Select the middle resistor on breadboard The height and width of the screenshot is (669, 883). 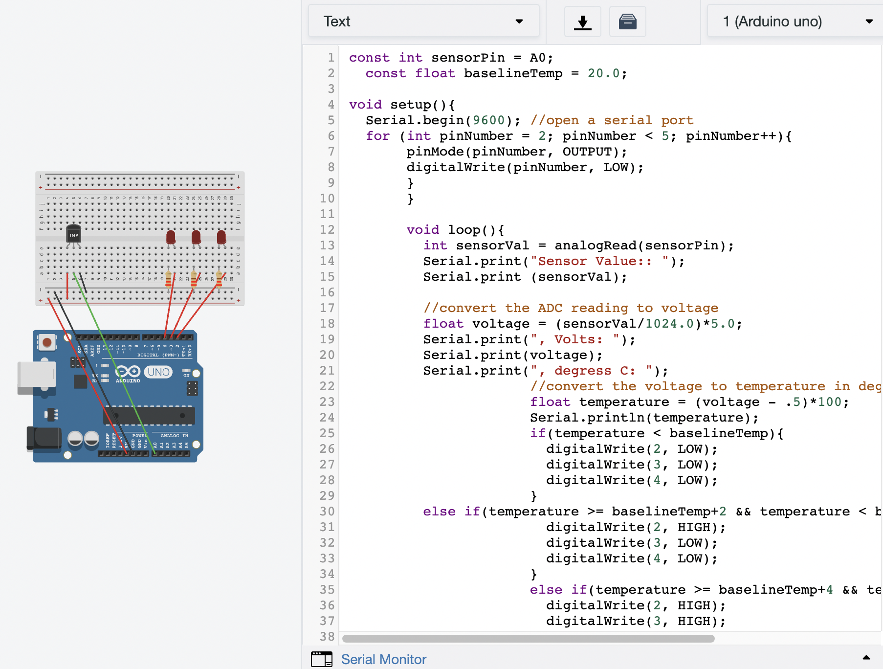(194, 279)
